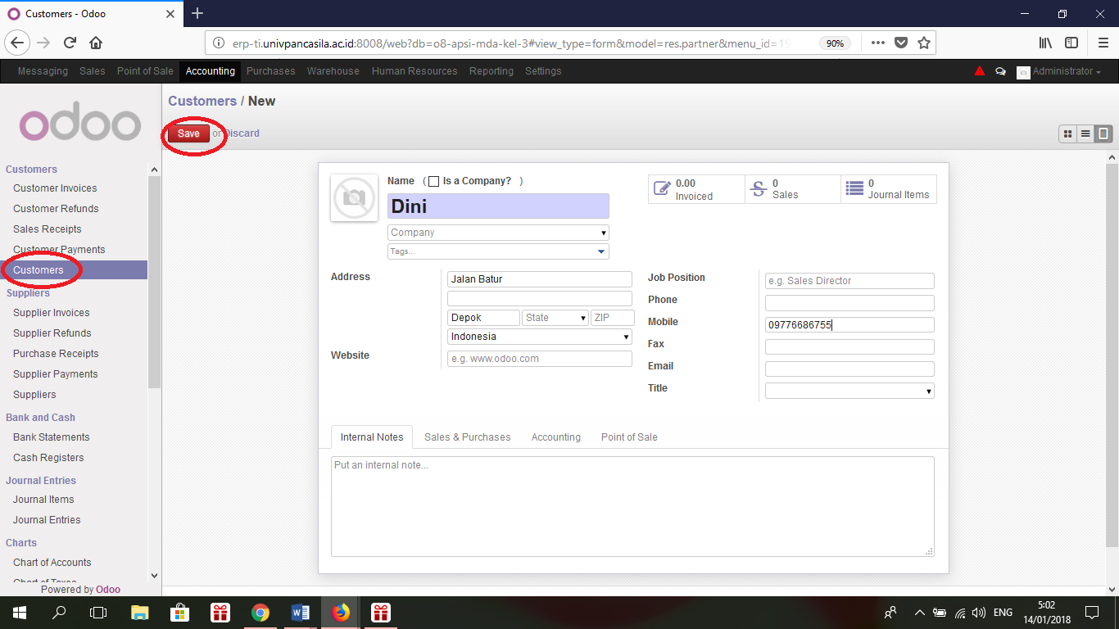Click the Save button
Screen dimensions: 1119x629
(x=188, y=133)
